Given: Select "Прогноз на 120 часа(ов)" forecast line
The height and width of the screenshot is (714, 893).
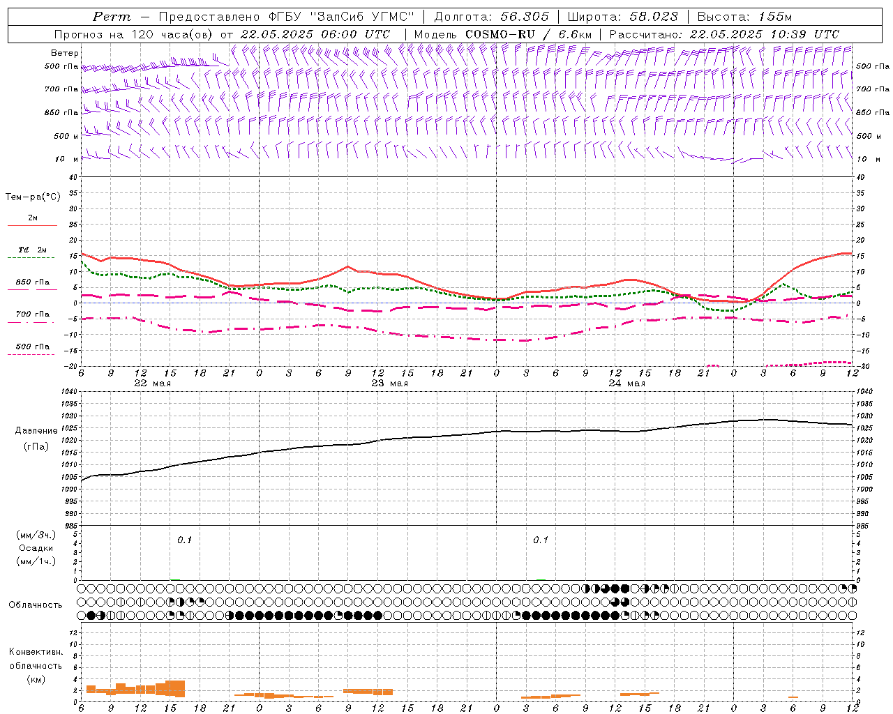Looking at the screenshot, I should [135, 34].
